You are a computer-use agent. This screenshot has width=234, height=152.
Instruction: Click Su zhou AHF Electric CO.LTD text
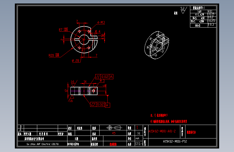[43, 144]
